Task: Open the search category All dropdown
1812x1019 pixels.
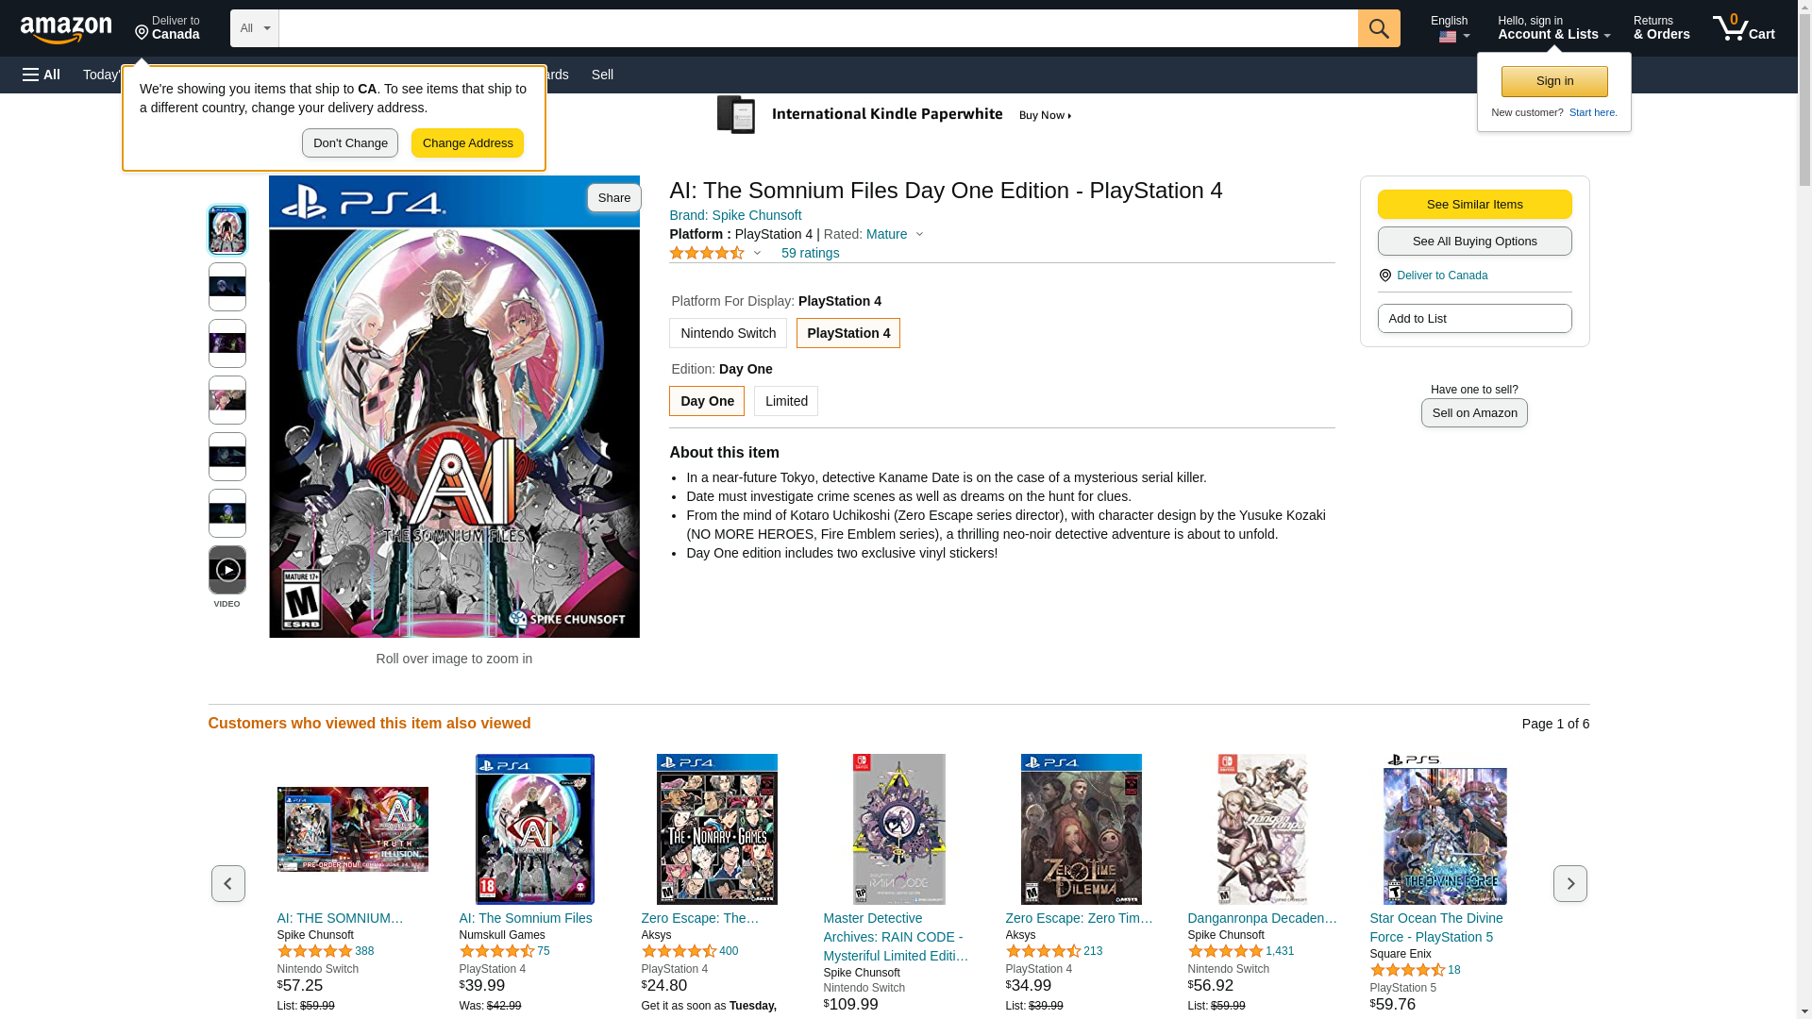Action: point(254,28)
